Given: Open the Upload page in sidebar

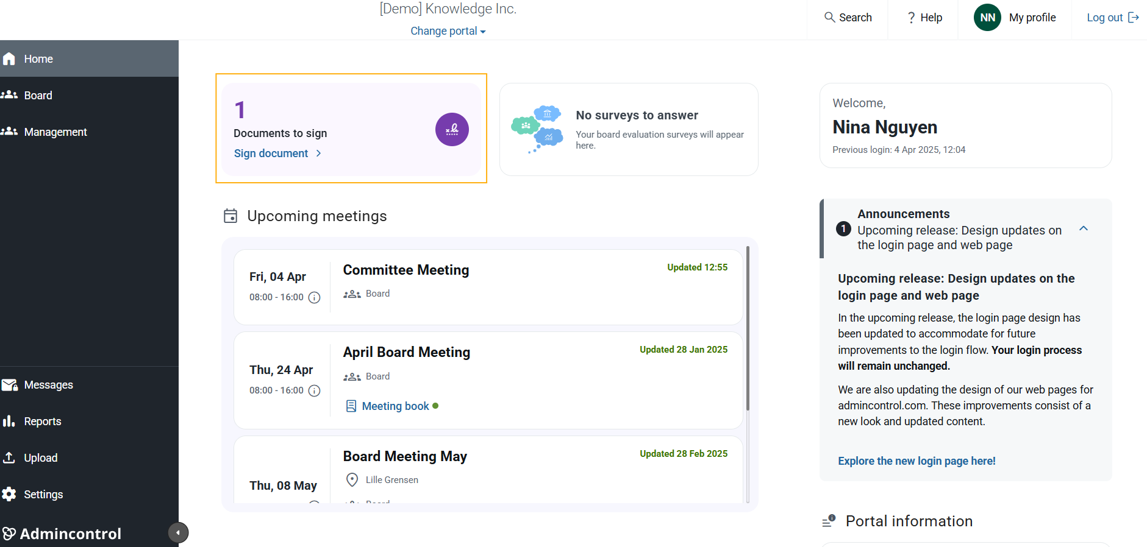Looking at the screenshot, I should pos(89,458).
